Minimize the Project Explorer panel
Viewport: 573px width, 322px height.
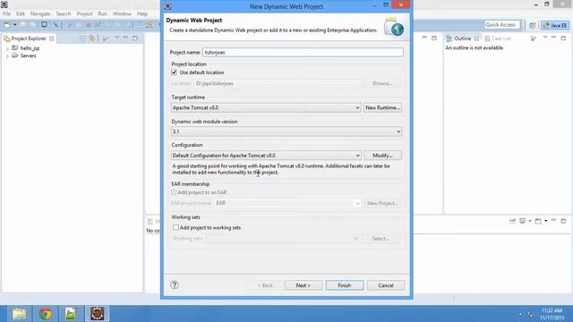point(125,38)
